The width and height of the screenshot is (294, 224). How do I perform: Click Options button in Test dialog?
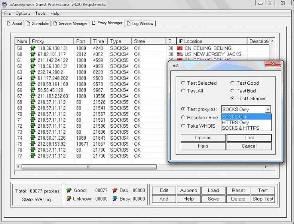point(203,138)
